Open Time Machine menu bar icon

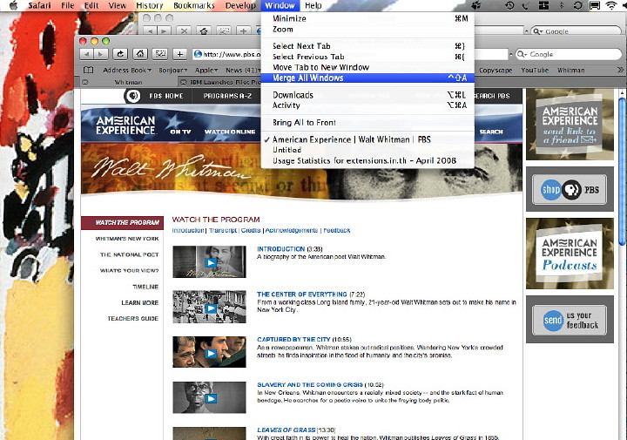(x=509, y=5)
